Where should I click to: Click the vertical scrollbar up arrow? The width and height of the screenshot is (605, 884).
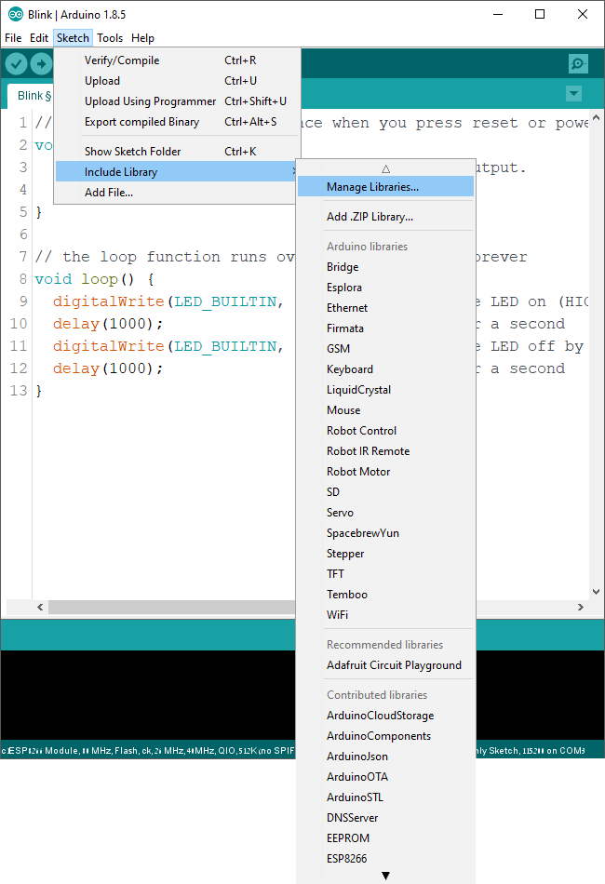(x=596, y=117)
